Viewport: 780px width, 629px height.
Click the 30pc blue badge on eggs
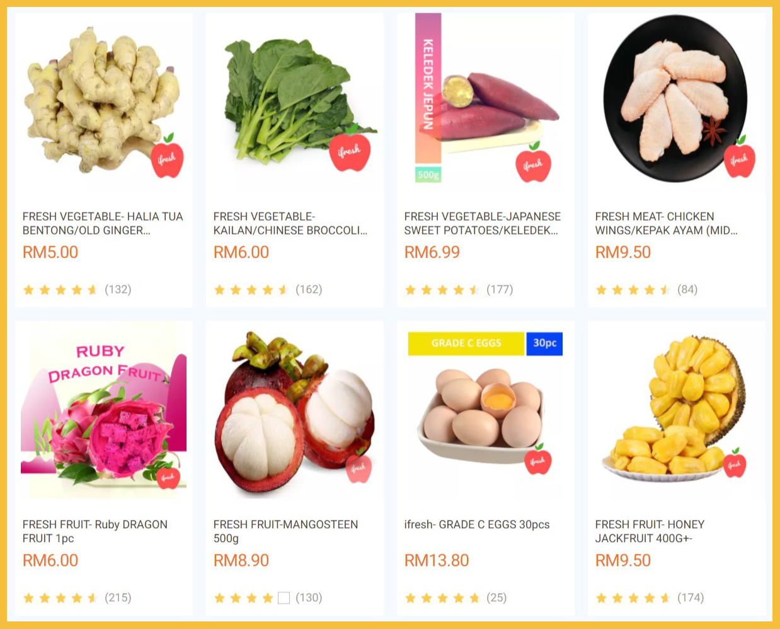pyautogui.click(x=544, y=343)
